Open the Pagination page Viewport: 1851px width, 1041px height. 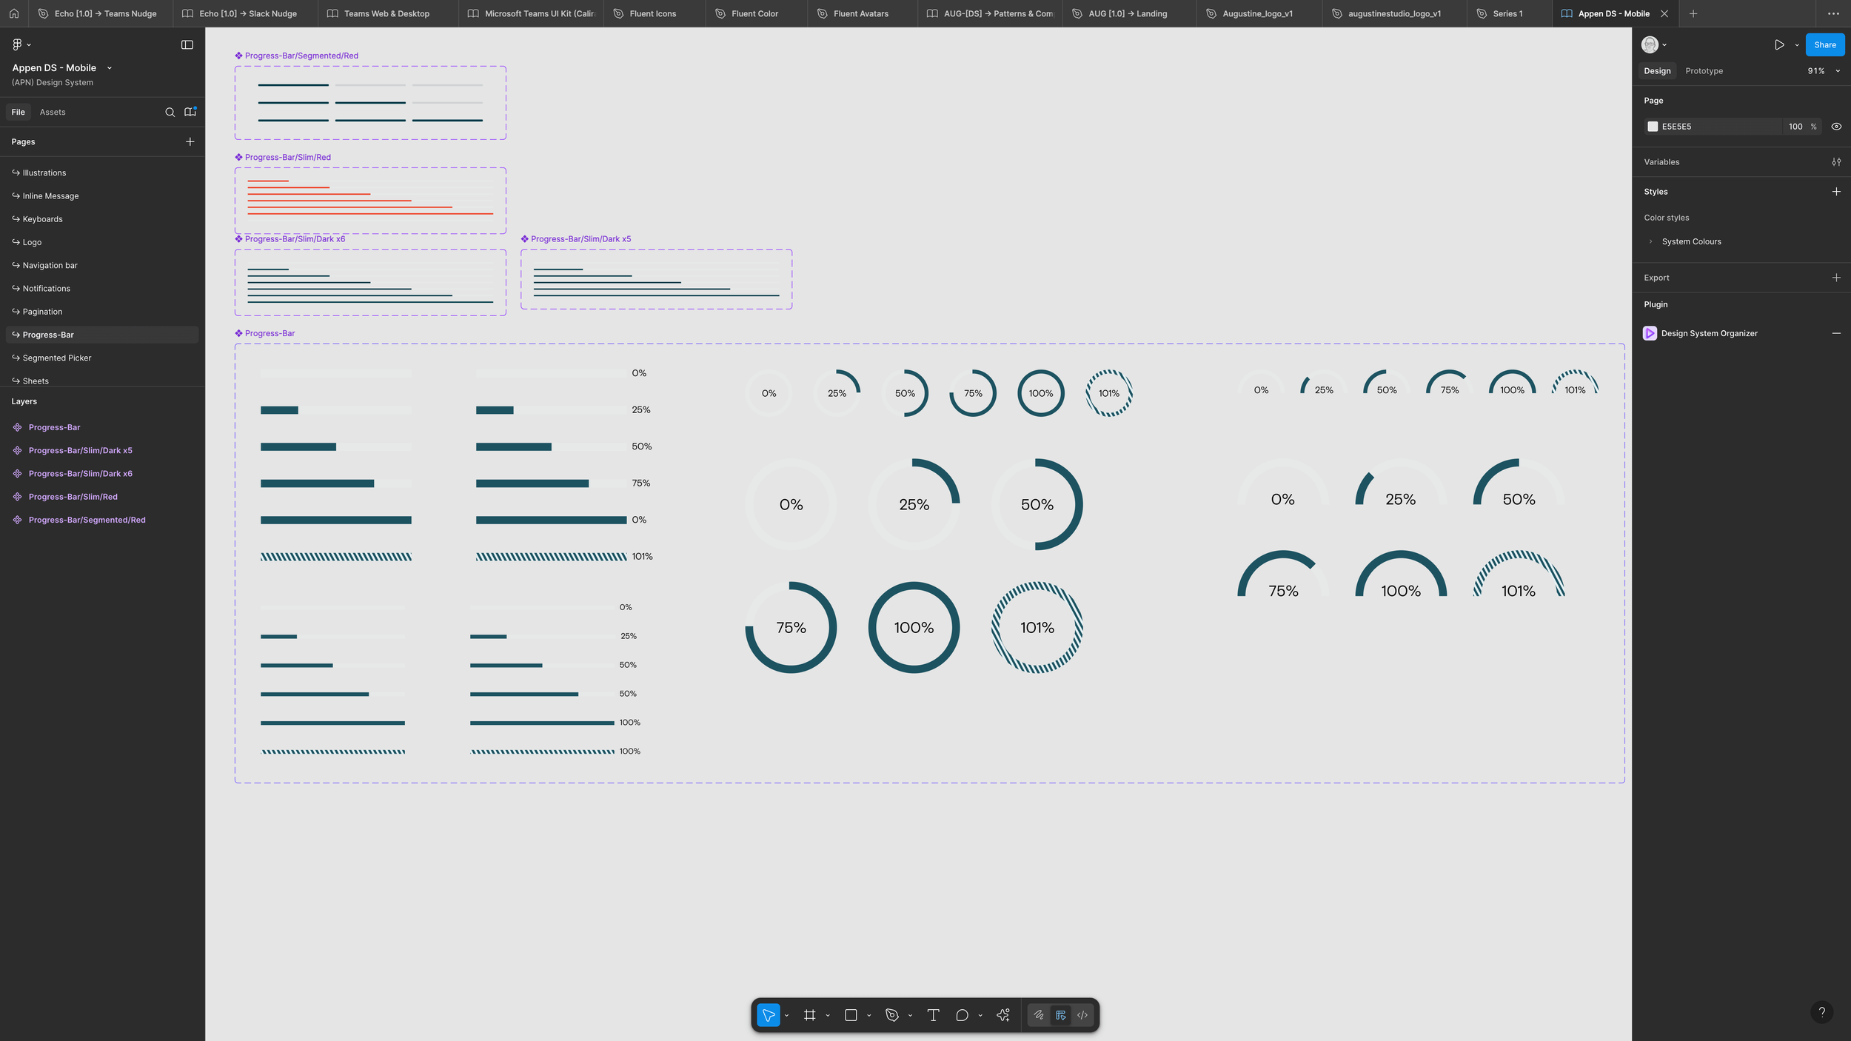point(42,312)
